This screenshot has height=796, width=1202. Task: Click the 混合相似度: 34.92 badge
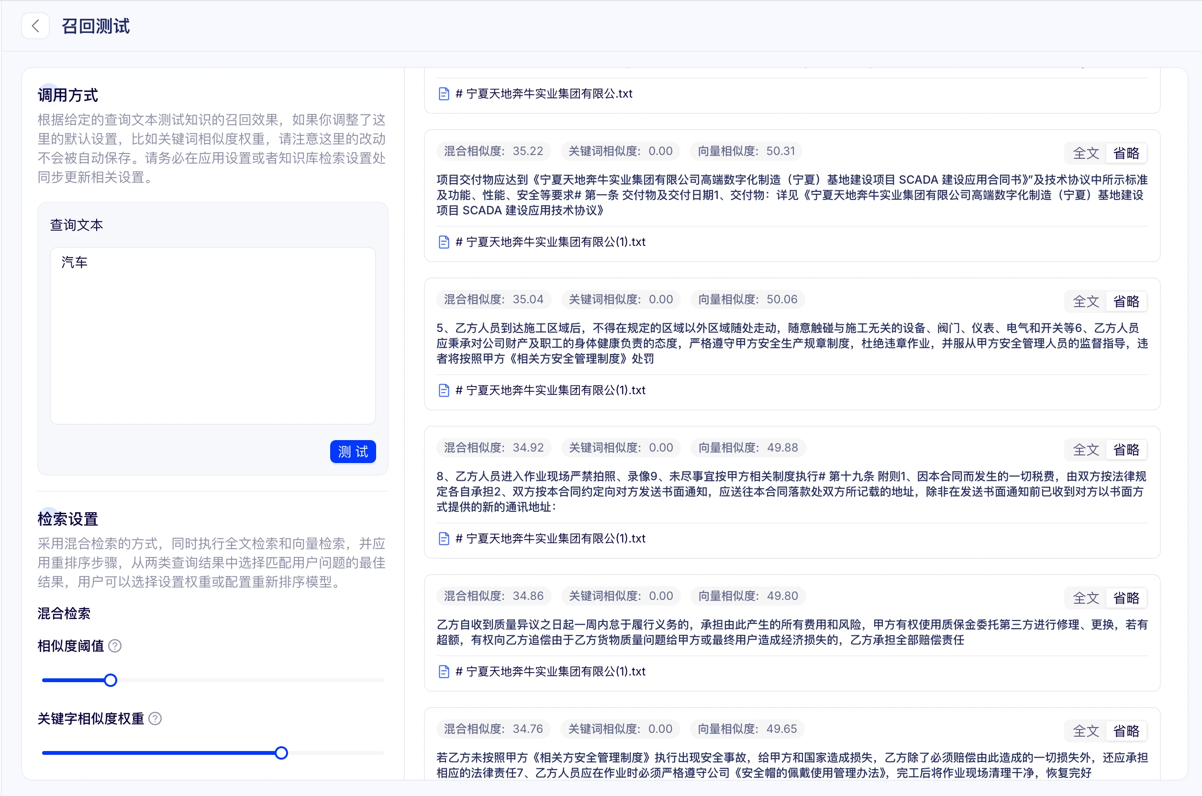click(x=494, y=448)
